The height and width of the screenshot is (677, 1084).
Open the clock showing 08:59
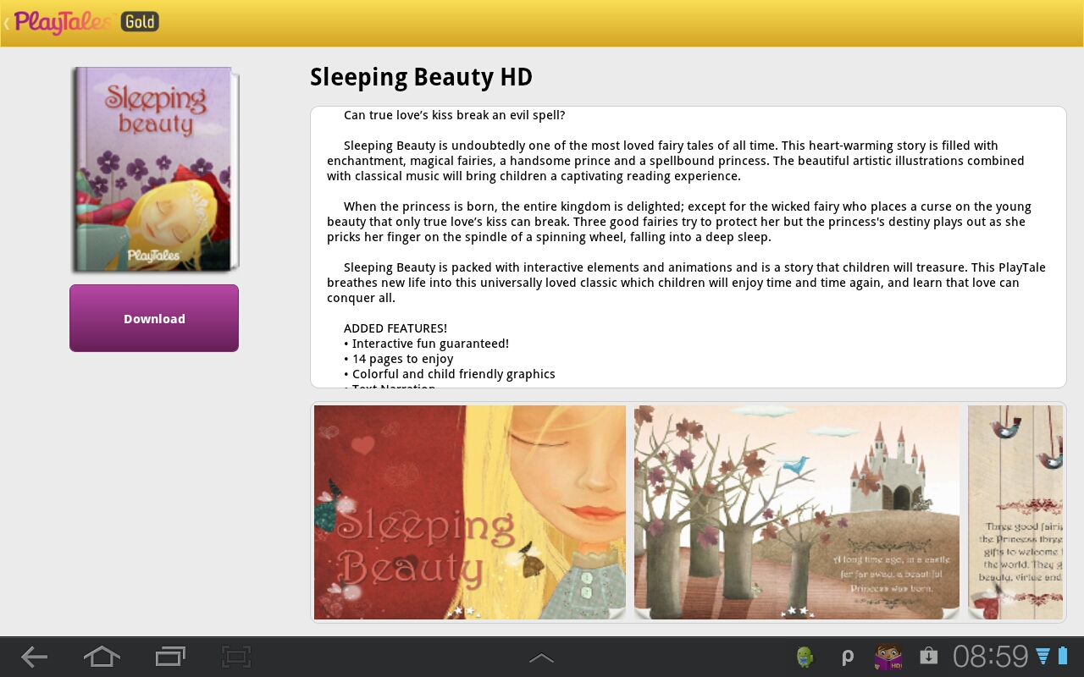coord(990,657)
